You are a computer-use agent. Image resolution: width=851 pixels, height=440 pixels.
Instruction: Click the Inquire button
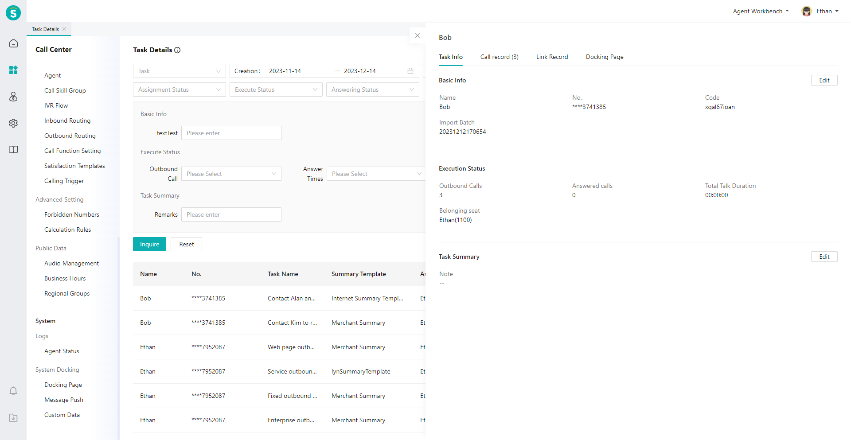coord(150,244)
